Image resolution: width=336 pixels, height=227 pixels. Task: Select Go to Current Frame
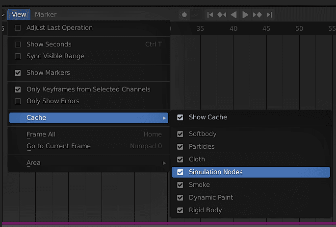[x=58, y=146]
